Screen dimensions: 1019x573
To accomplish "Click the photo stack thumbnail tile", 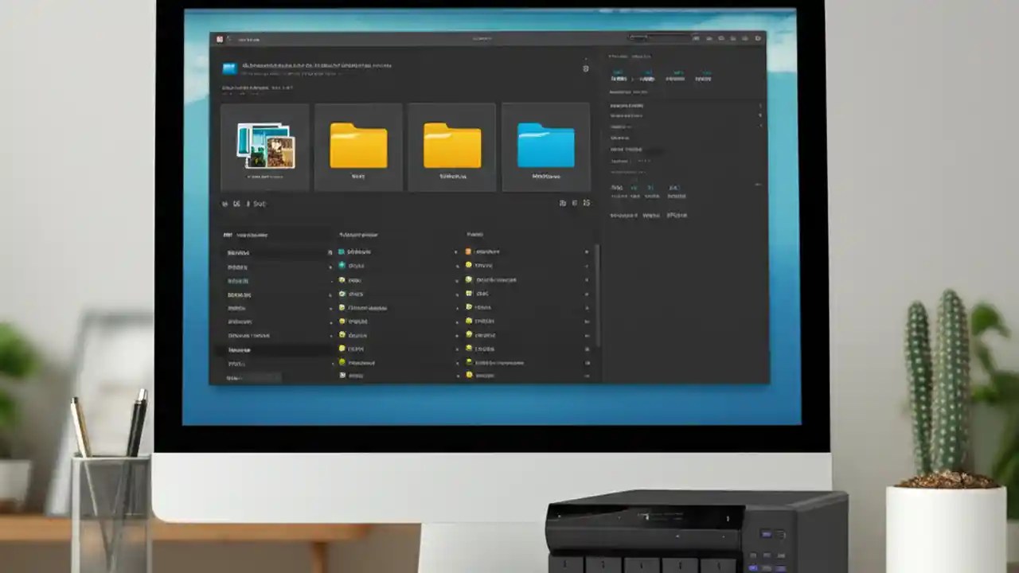I will pos(264,147).
